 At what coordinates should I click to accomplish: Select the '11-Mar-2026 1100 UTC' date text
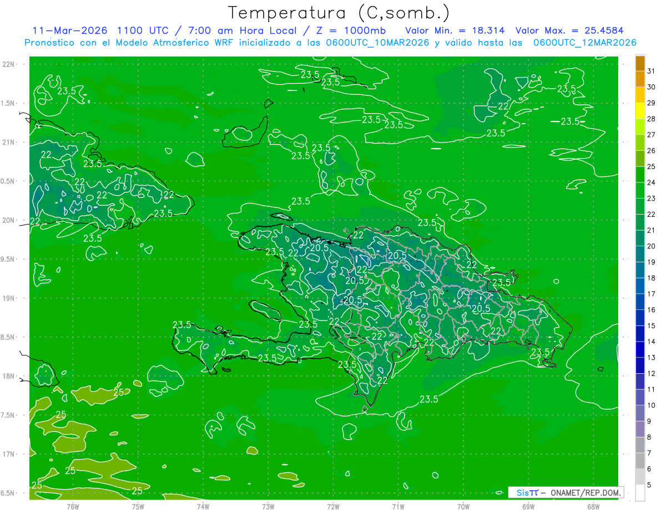click(x=100, y=30)
